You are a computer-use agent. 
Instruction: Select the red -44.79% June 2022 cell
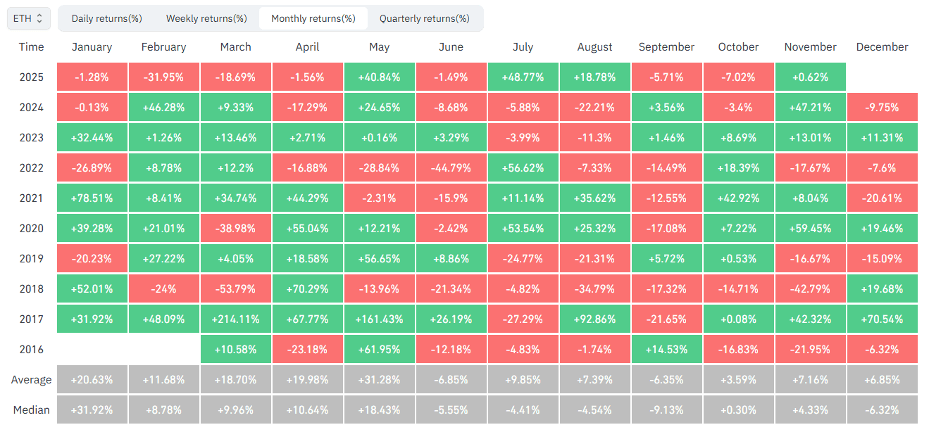pos(451,167)
